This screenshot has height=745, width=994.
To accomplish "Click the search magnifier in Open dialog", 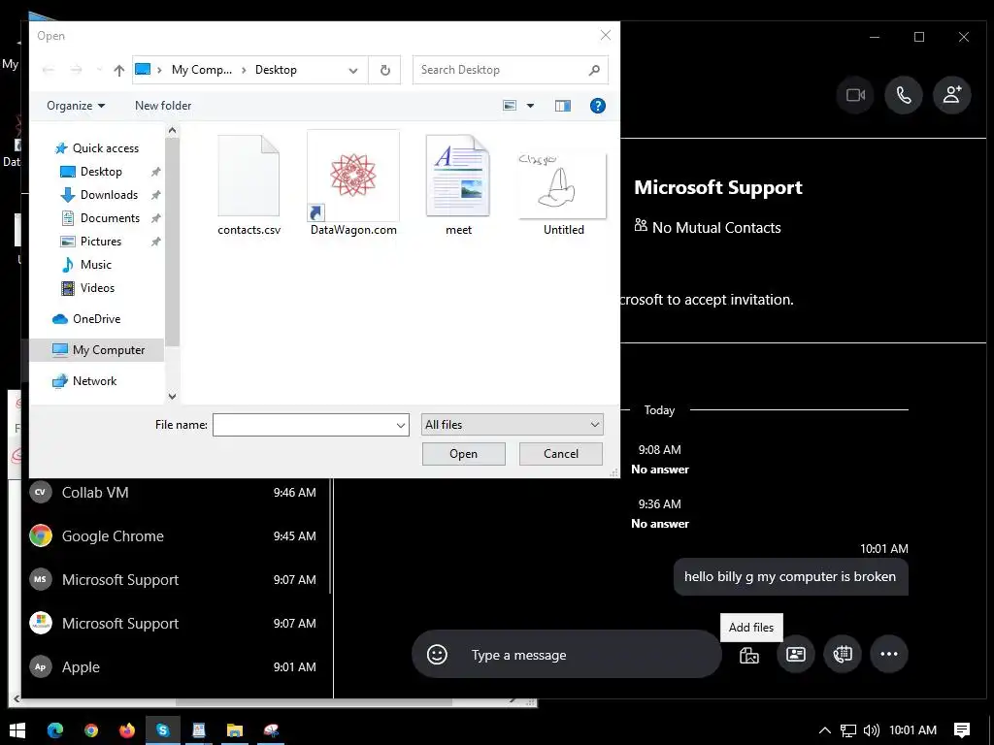I will click(594, 70).
